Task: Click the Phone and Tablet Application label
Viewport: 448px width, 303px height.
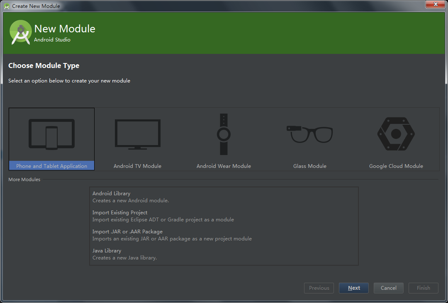Action: click(x=51, y=166)
